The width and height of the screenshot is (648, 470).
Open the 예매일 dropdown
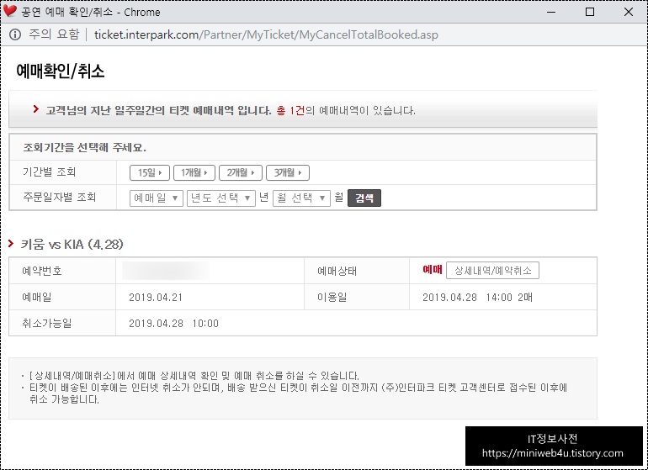[x=157, y=198]
